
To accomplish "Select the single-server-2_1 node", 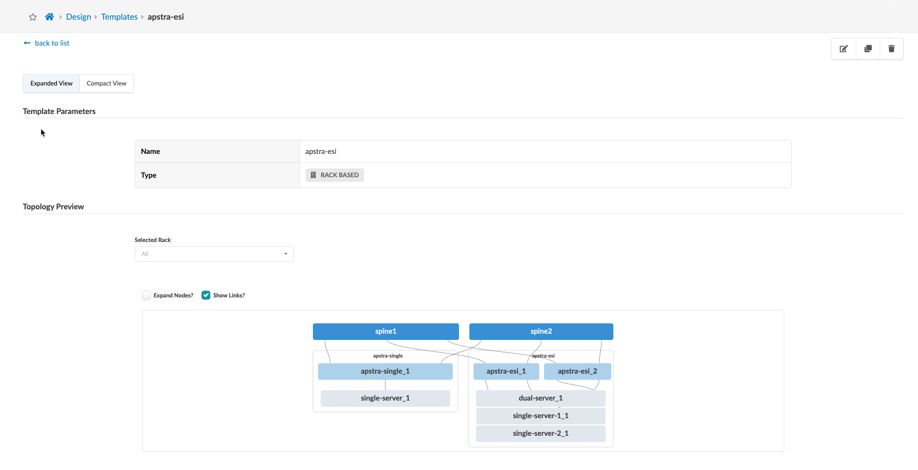I will [541, 434].
